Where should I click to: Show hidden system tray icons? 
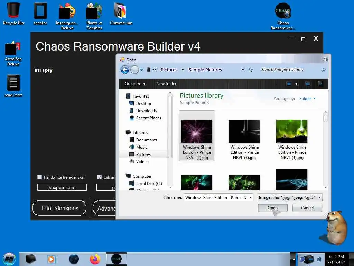(x=294, y=259)
